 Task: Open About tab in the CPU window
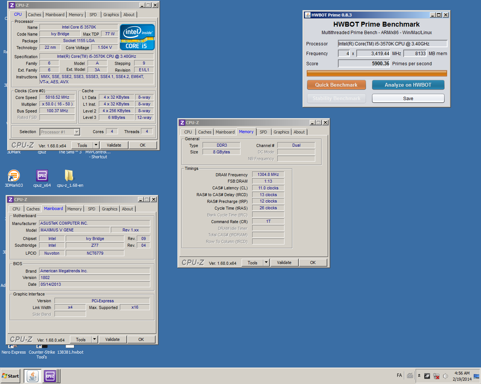(129, 15)
